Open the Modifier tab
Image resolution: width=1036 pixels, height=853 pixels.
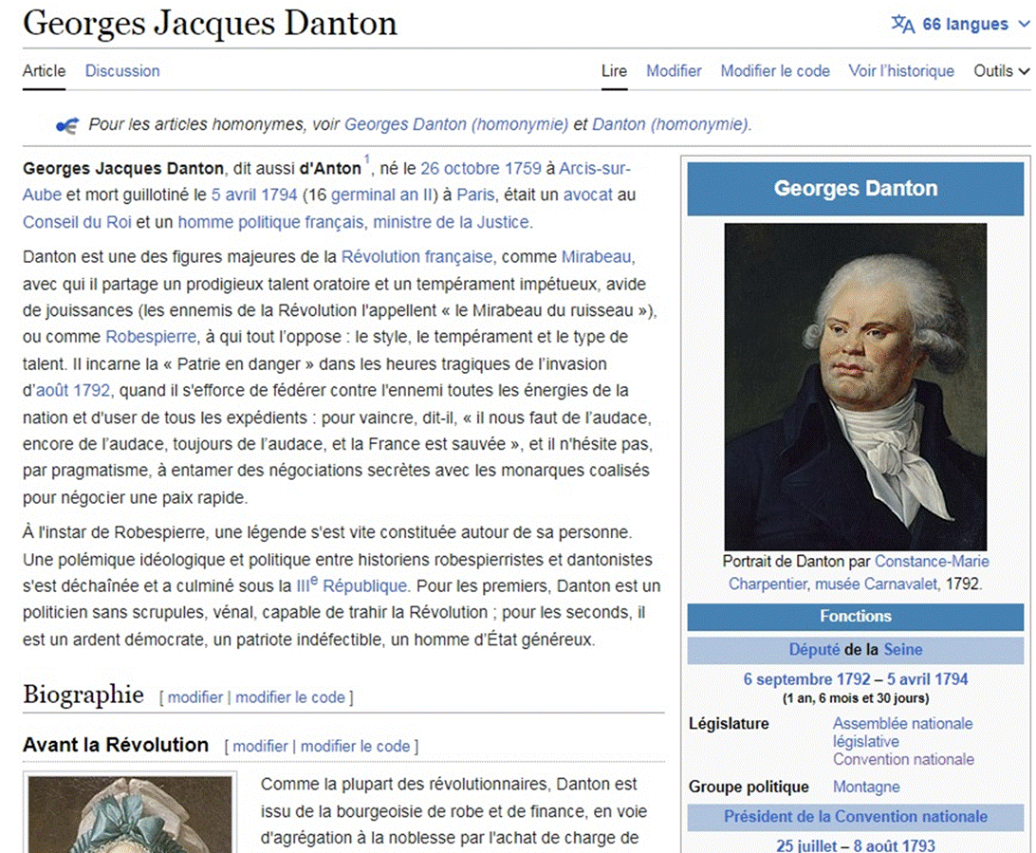click(x=674, y=71)
